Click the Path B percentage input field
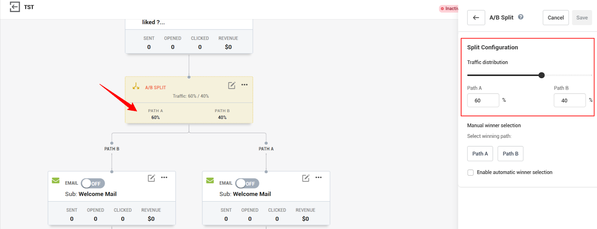The height and width of the screenshot is (229, 597). click(570, 100)
